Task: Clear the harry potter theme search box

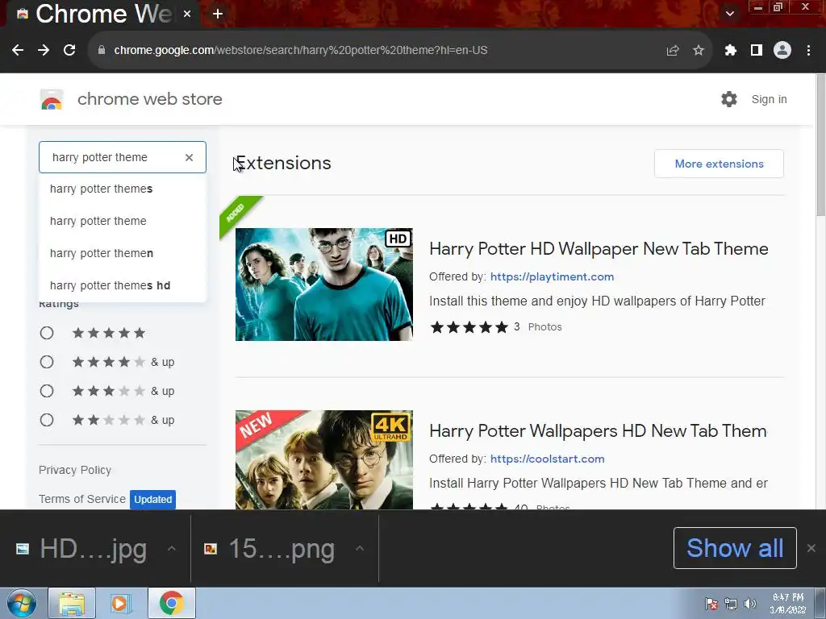Action: tap(189, 157)
